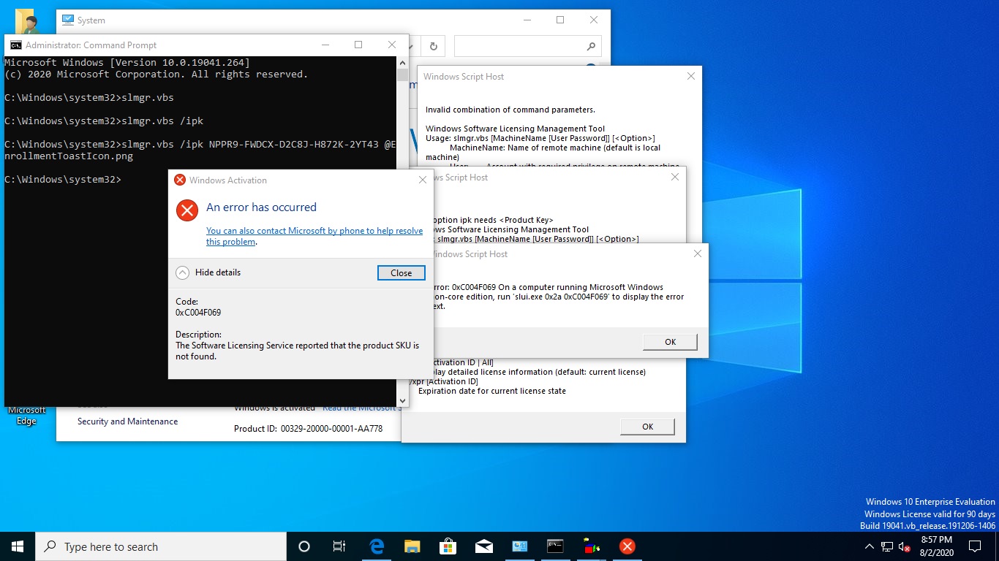
Task: Switch to Windows Script Host taskbar item
Action: (x=591, y=546)
